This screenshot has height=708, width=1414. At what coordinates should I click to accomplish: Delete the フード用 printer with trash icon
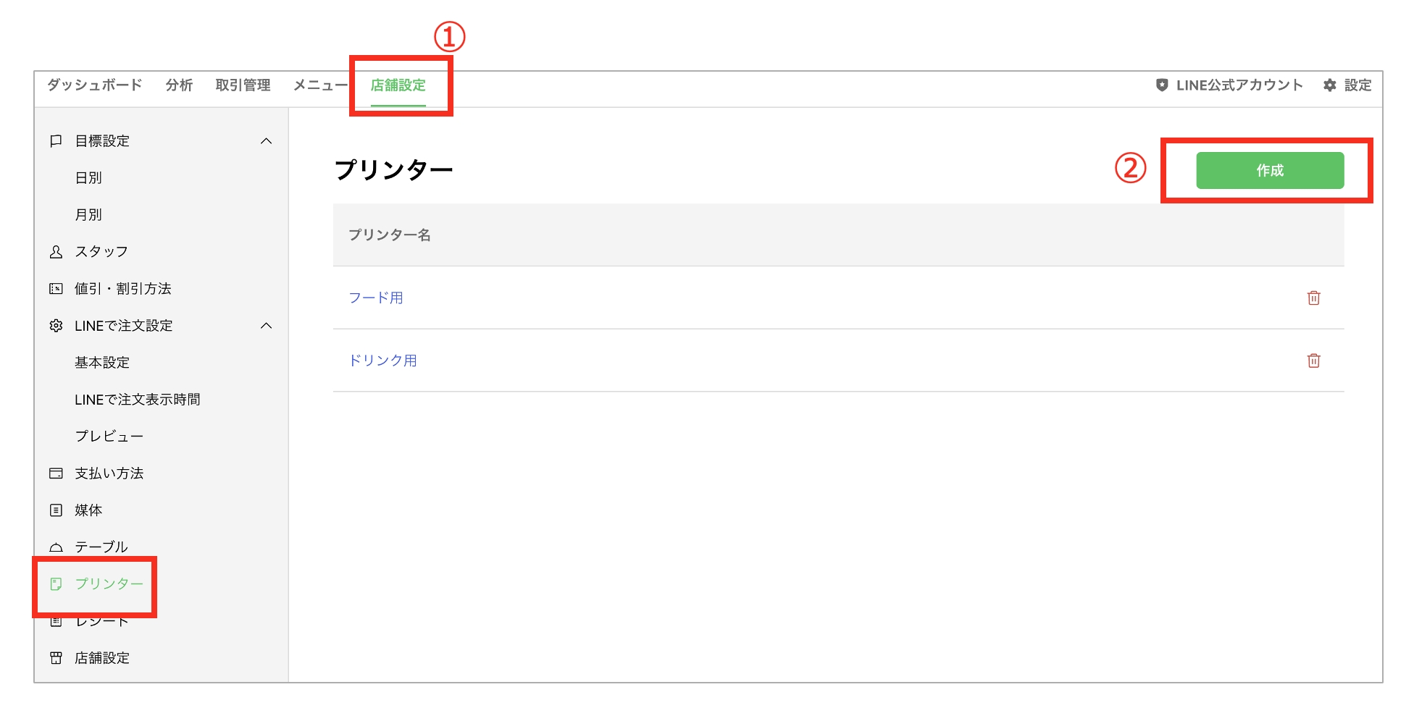(1313, 298)
